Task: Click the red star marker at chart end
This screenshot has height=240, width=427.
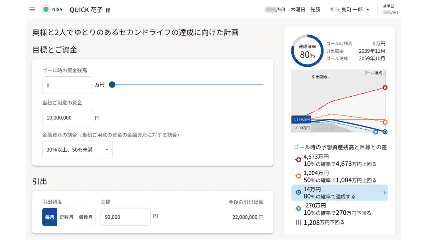Action: click(x=385, y=88)
